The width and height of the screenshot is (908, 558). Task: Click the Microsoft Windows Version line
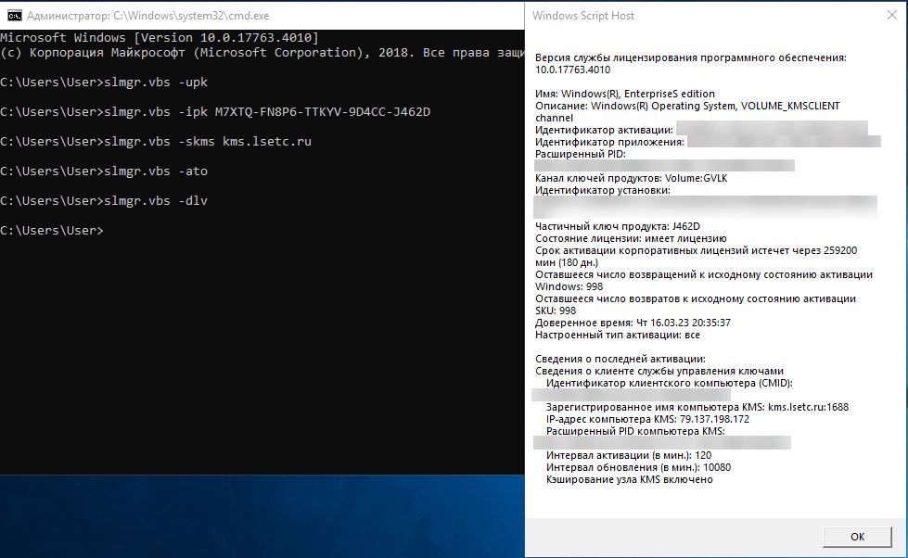(x=160, y=38)
